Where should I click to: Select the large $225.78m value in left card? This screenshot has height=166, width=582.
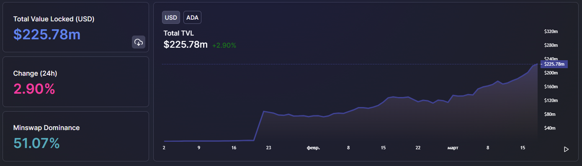[47, 34]
